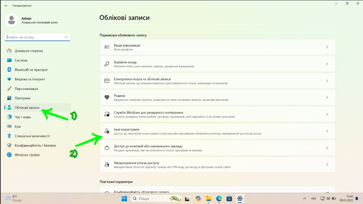
Task: Open Налаштування ключа доступу
Action: point(217,165)
